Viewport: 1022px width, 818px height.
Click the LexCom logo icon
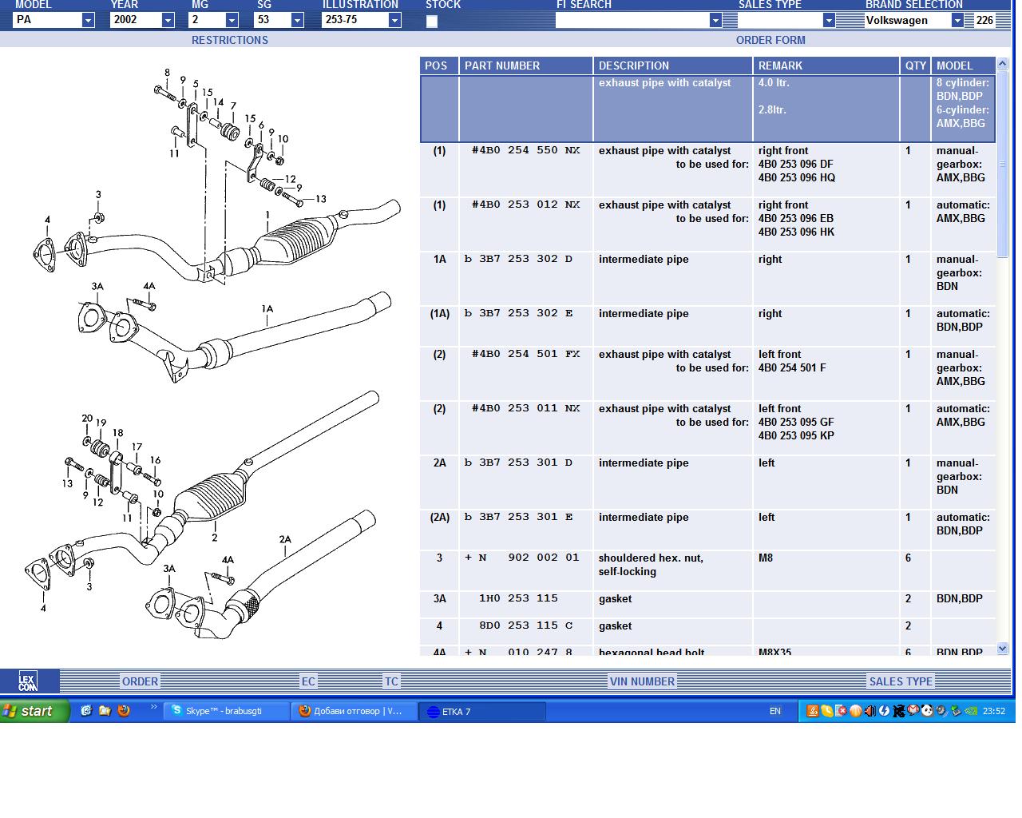coord(28,681)
